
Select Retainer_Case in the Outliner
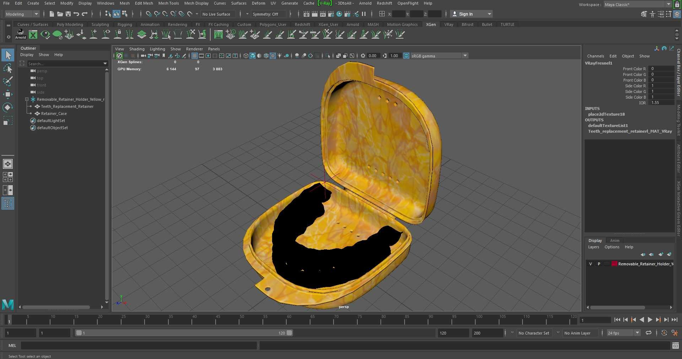[54, 114]
